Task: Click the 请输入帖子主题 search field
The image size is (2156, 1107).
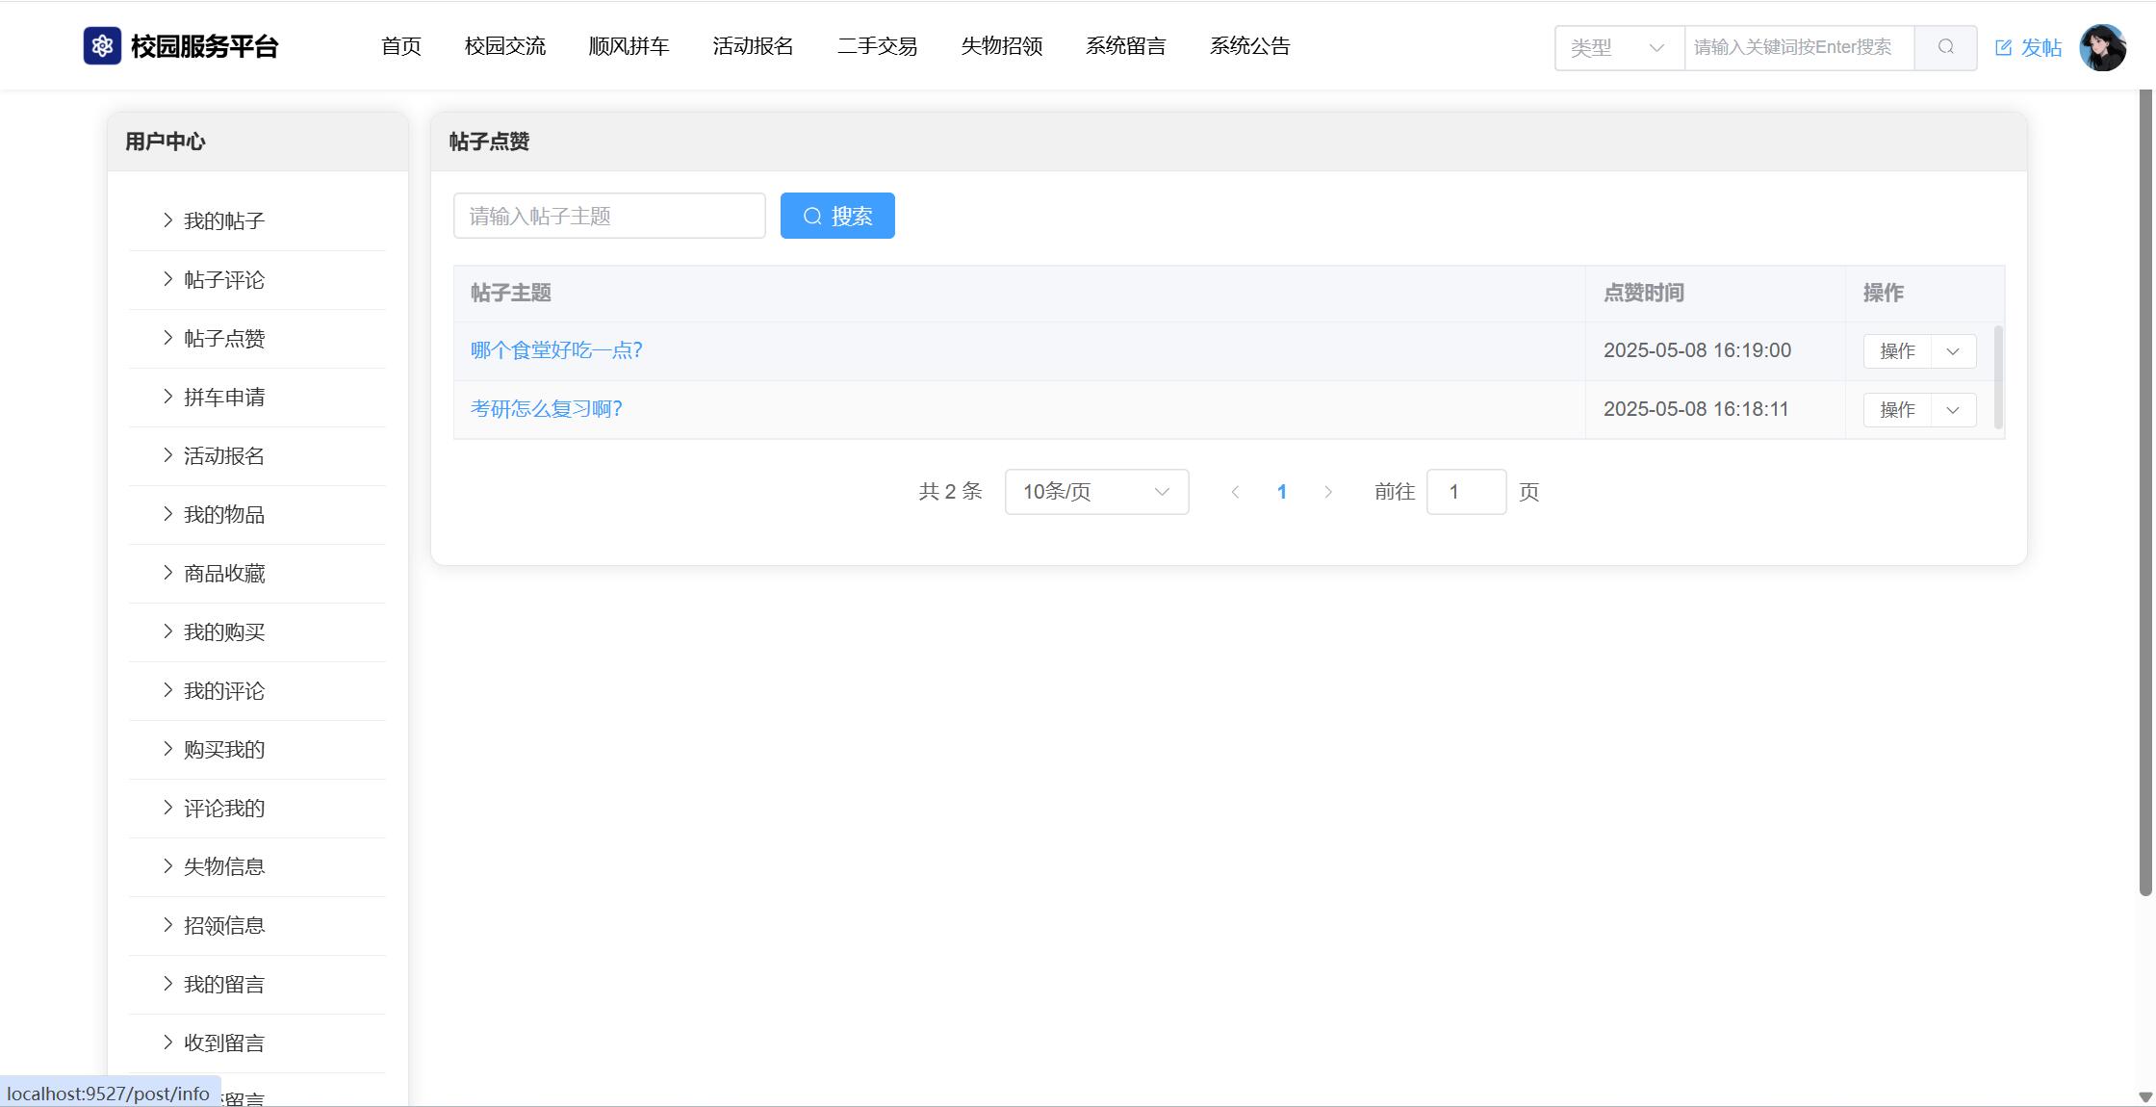Action: point(609,216)
